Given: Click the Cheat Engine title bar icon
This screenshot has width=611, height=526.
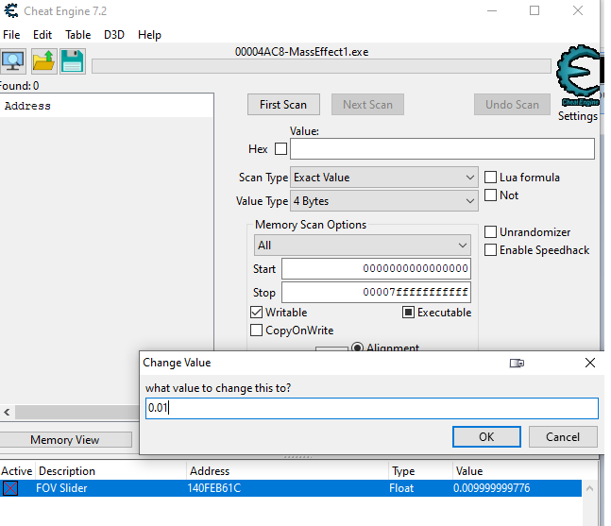Looking at the screenshot, I should coord(10,11).
